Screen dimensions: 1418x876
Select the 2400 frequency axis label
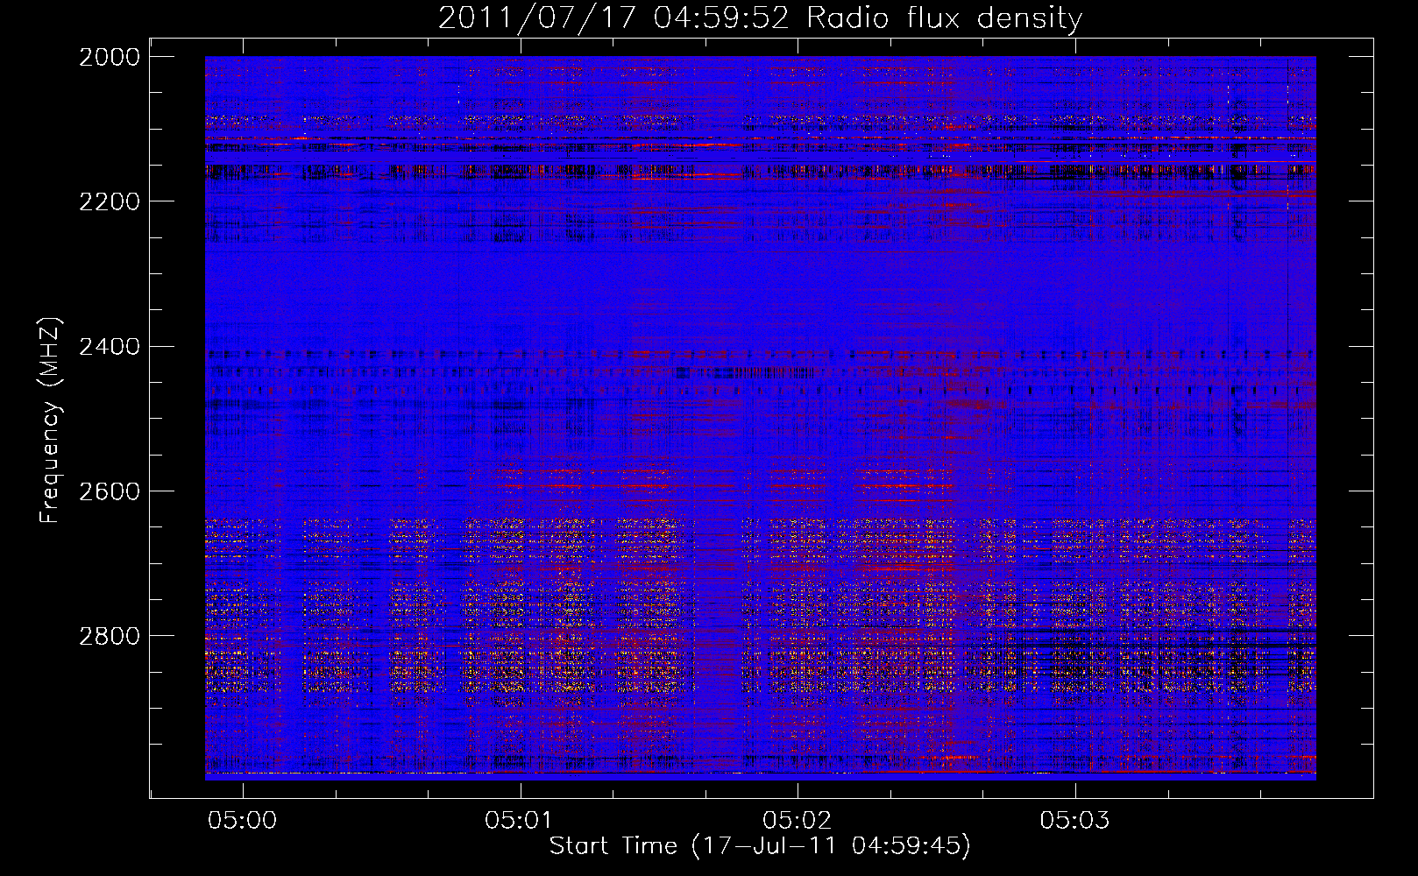point(110,347)
